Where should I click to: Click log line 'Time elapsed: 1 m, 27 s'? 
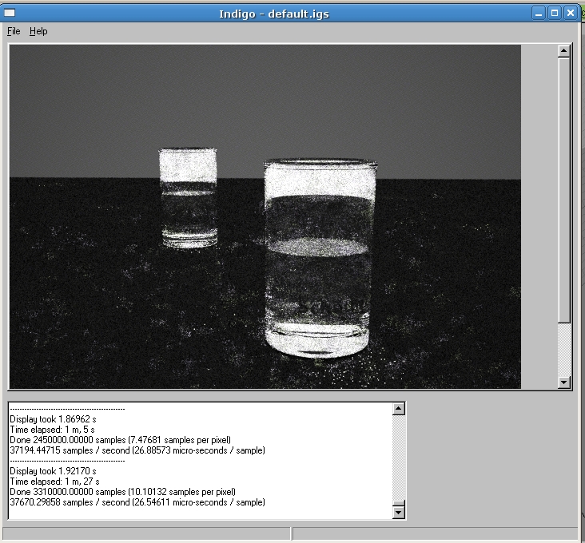54,482
